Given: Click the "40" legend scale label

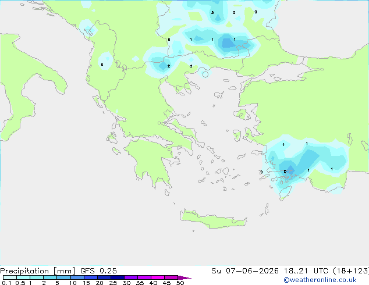Looking at the screenshot, I should [x=153, y=283].
